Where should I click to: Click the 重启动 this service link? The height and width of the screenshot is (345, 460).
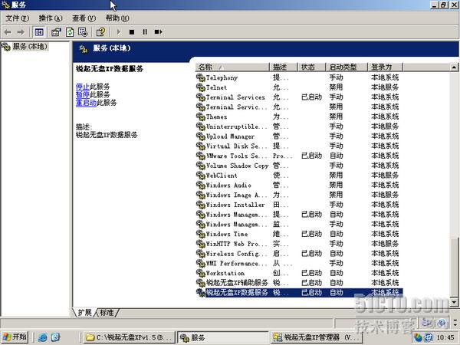(x=86, y=103)
